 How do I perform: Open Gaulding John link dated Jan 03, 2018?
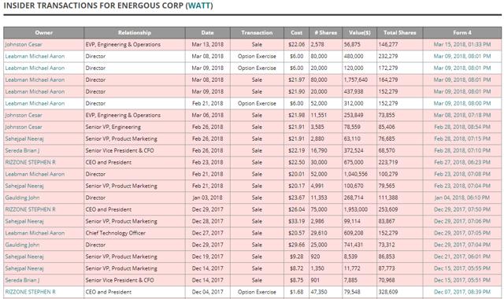coord(22,197)
